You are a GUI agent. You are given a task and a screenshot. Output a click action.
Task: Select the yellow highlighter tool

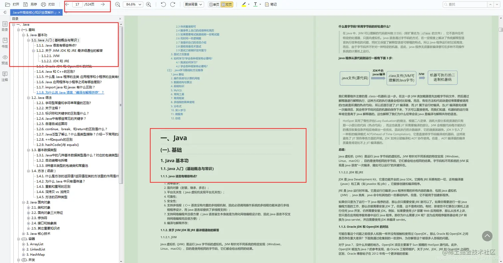[244, 4]
